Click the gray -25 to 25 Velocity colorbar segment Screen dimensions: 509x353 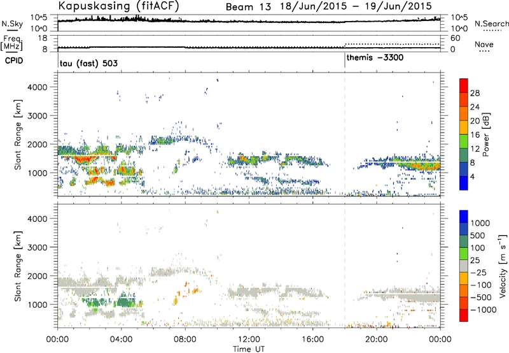tap(464, 266)
